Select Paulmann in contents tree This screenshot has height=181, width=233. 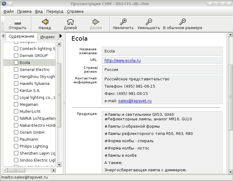29,139
